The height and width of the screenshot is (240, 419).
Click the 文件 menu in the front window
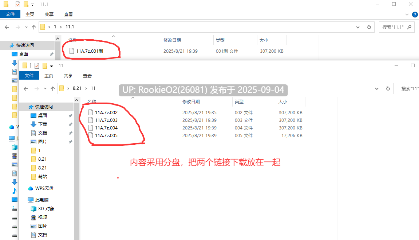29,76
